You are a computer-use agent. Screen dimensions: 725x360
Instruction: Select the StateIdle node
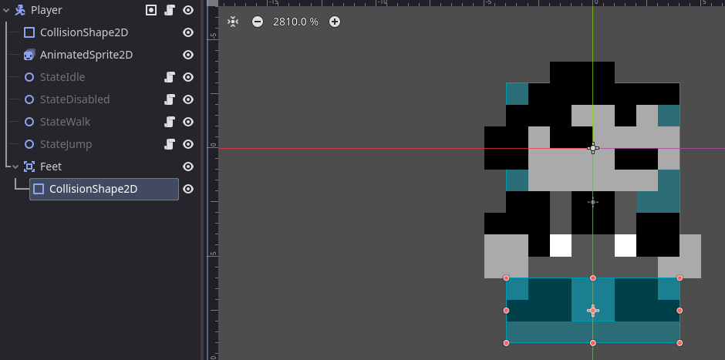[x=62, y=77]
